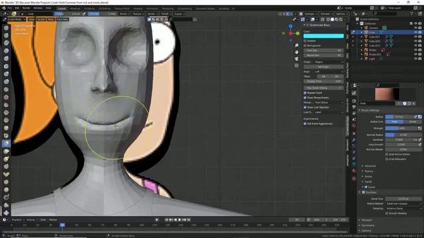Open the Brush dropdown in tool header
Viewport: 424px width, 238px height.
tap(125, 14)
